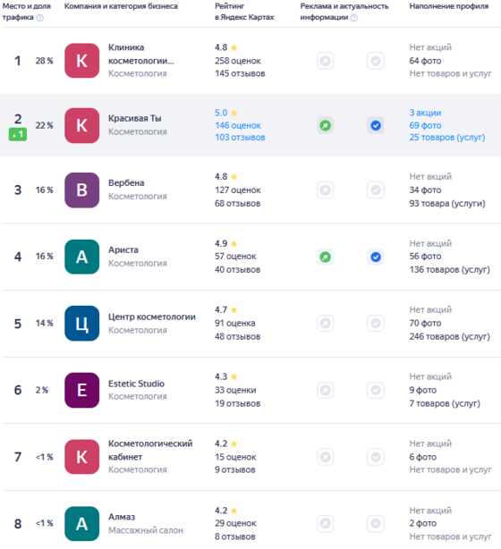The image size is (501, 549).
Task: Click the 'Компания и категория бизнеса' column header
Action: pos(121,6)
